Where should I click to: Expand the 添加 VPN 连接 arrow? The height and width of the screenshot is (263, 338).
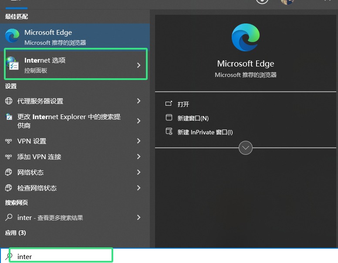click(x=139, y=156)
